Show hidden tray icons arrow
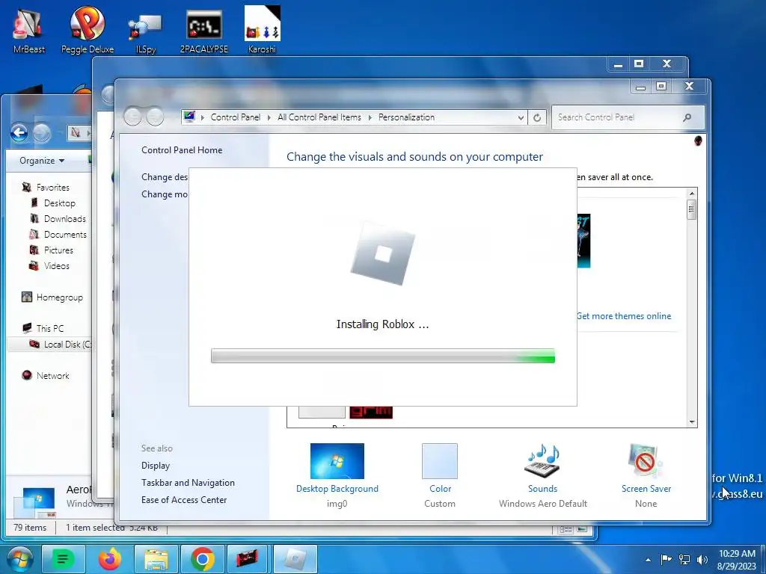 (x=648, y=560)
